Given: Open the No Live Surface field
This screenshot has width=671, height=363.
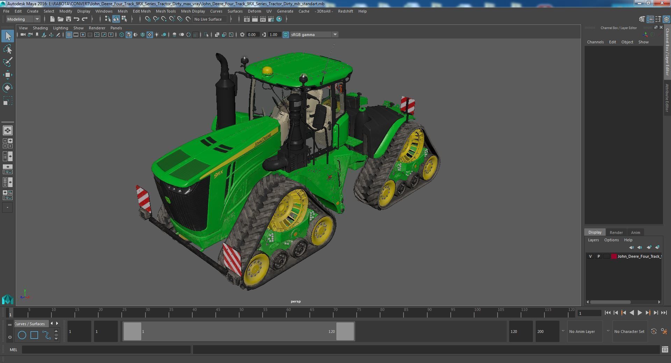Looking at the screenshot, I should pyautogui.click(x=210, y=19).
